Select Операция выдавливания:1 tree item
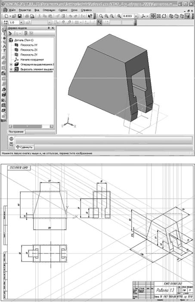 pyautogui.click(x=37, y=65)
